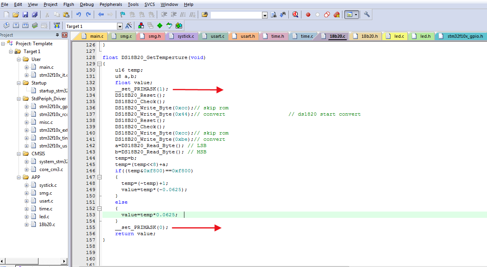The image size is (487, 267).
Task: Create a new file with toolbar icon
Action: [x=6, y=15]
